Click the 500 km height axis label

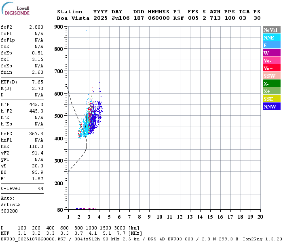click(x=59, y=116)
